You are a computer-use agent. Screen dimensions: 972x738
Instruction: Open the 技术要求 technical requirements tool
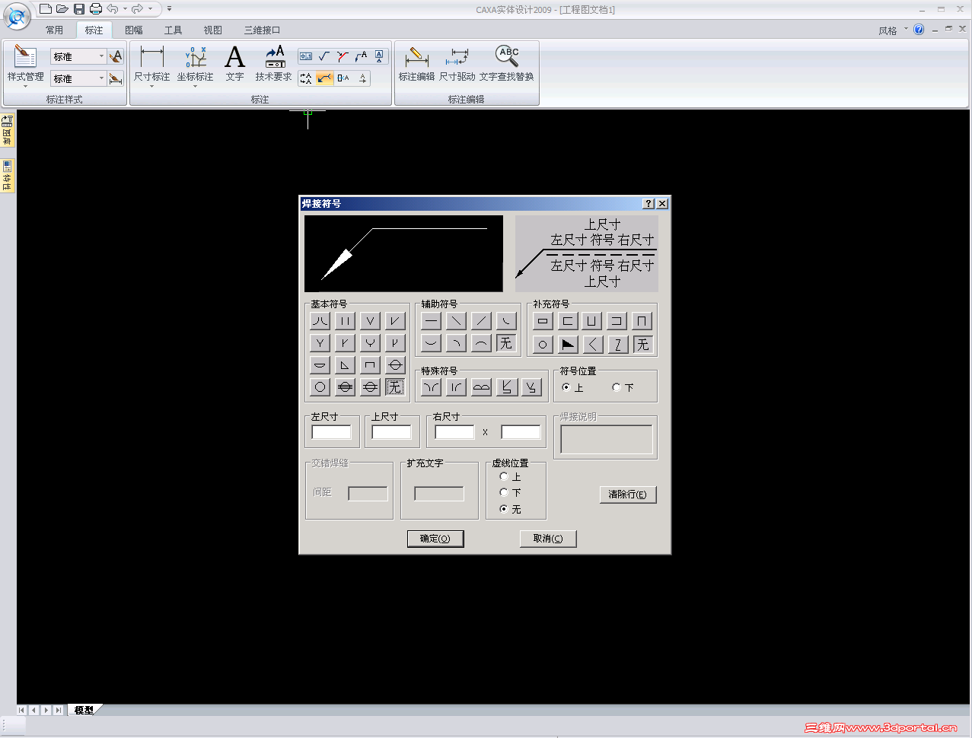point(273,62)
